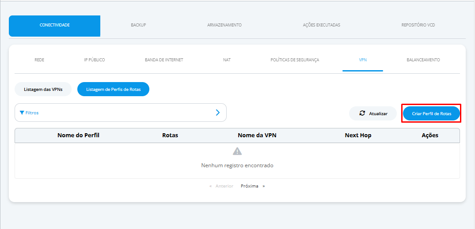The width and height of the screenshot is (475, 229).
Task: Click Criar Perfil de Rotas button
Action: (431, 113)
